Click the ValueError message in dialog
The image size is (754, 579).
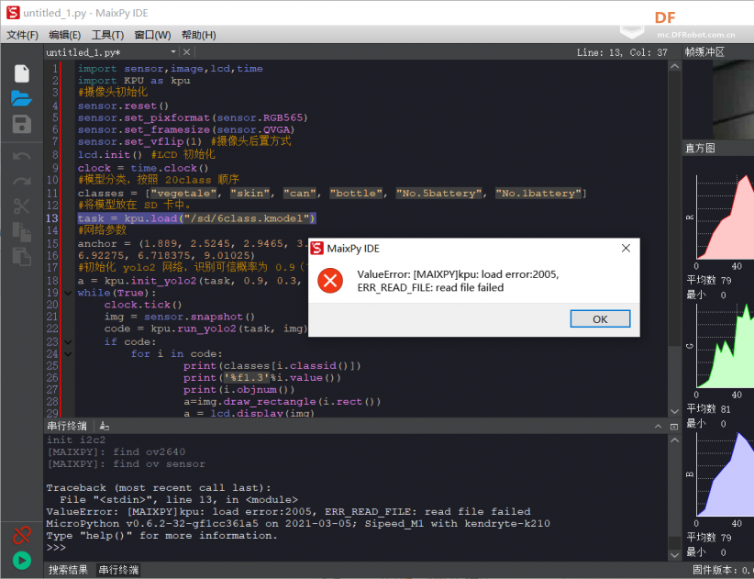click(x=458, y=281)
